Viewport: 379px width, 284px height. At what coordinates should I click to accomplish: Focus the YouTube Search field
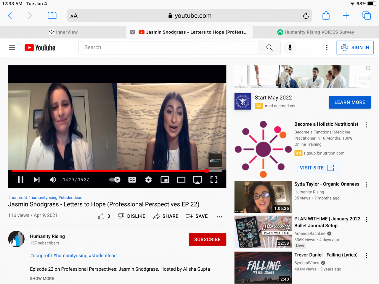click(168, 47)
